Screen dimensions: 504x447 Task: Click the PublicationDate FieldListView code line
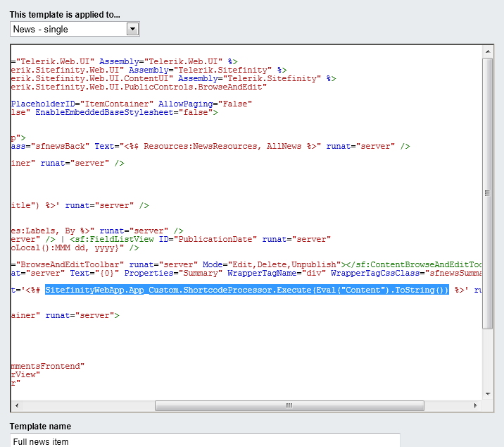pyautogui.click(x=169, y=239)
